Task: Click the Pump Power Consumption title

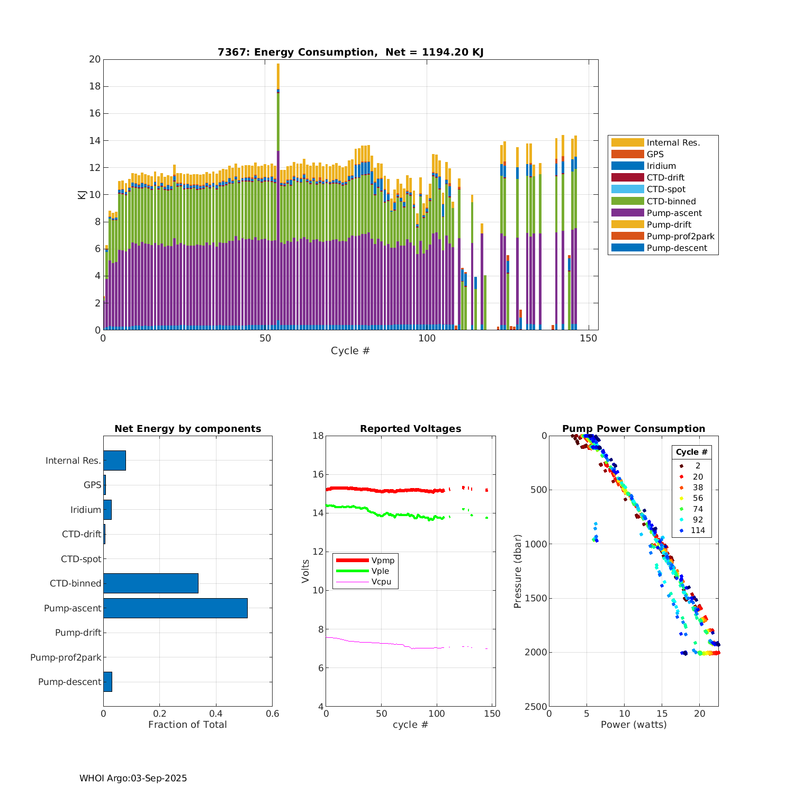Action: point(634,429)
